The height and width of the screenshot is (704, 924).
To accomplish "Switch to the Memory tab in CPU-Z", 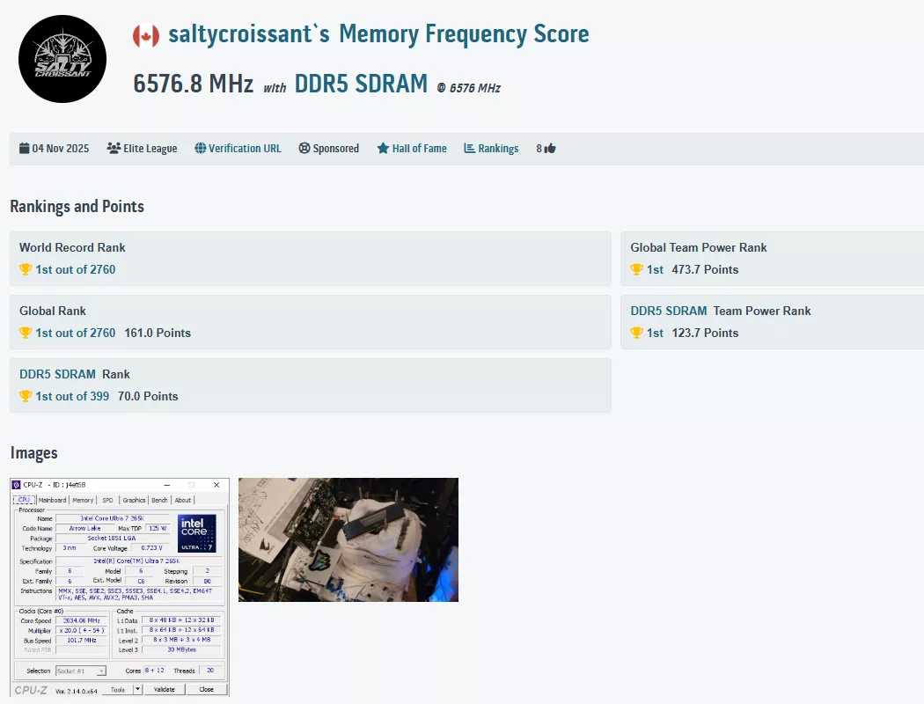I will pyautogui.click(x=82, y=499).
